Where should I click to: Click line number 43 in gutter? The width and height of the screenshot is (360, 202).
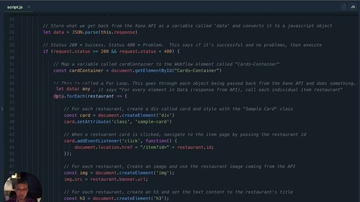point(12,141)
